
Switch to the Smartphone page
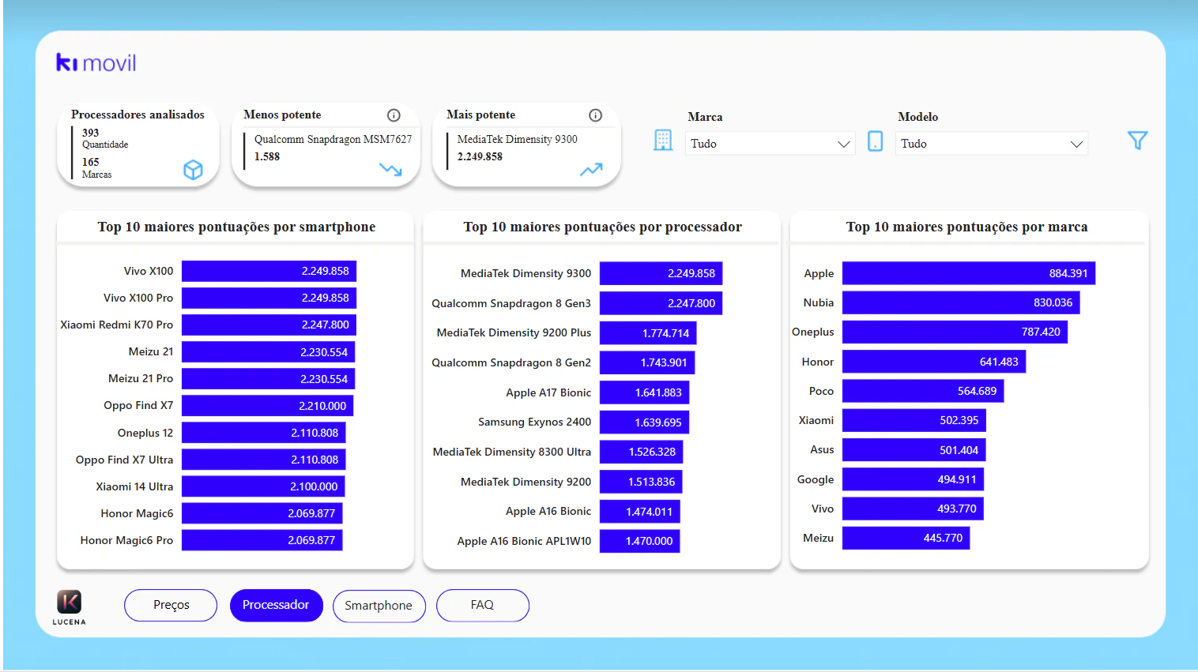pos(379,606)
